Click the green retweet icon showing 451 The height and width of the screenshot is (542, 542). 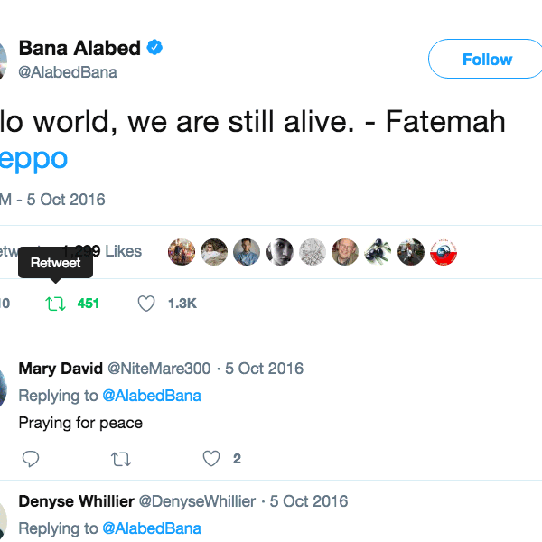56,304
